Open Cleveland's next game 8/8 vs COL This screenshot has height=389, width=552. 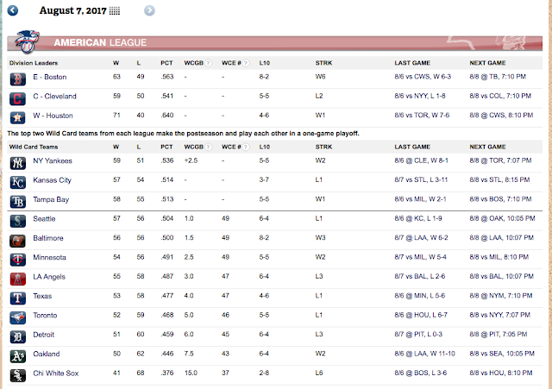[500, 96]
